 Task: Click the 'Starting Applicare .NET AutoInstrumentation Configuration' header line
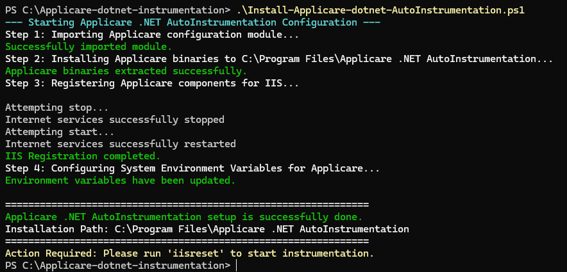(x=192, y=22)
